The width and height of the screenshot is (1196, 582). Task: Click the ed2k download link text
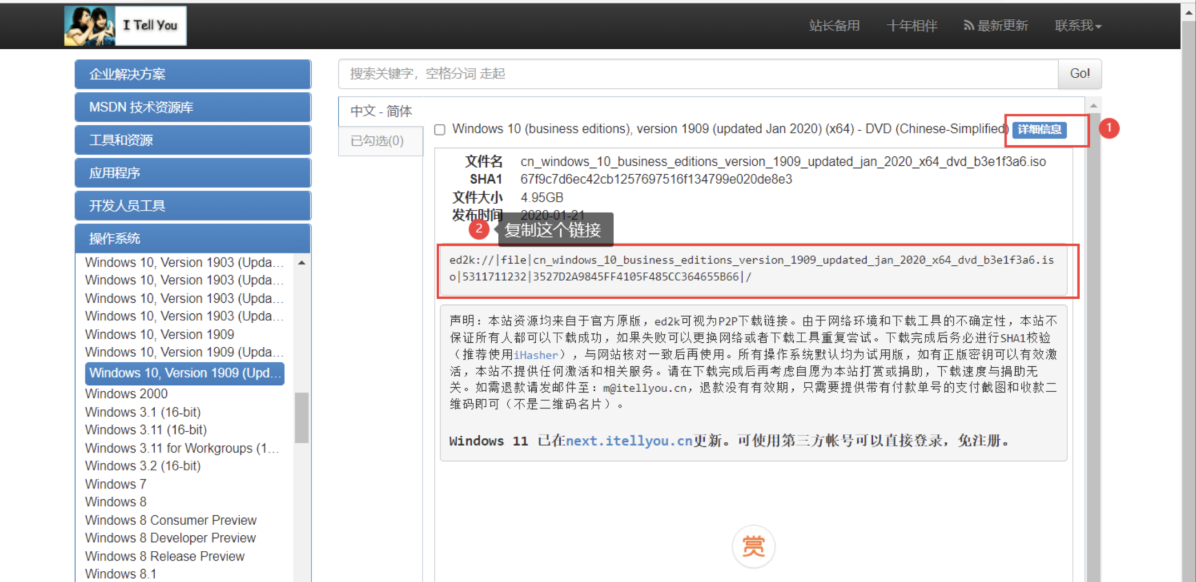tap(752, 268)
